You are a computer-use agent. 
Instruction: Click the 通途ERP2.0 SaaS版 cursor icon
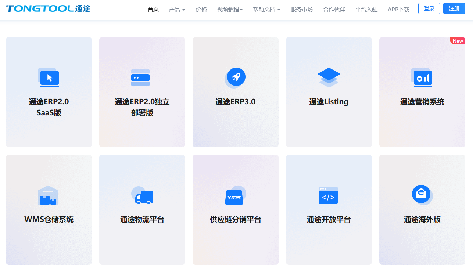click(49, 78)
